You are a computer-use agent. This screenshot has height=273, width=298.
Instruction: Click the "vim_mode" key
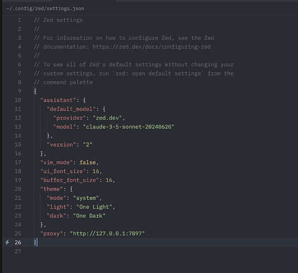[56, 162]
